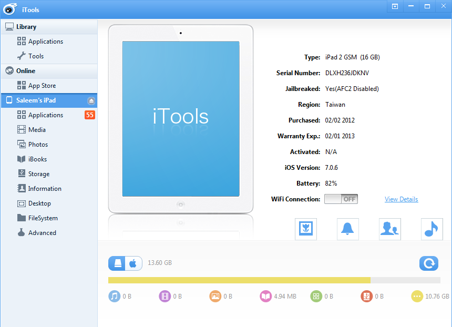Select the Online section header
The height and width of the screenshot is (327, 452).
[49, 71]
